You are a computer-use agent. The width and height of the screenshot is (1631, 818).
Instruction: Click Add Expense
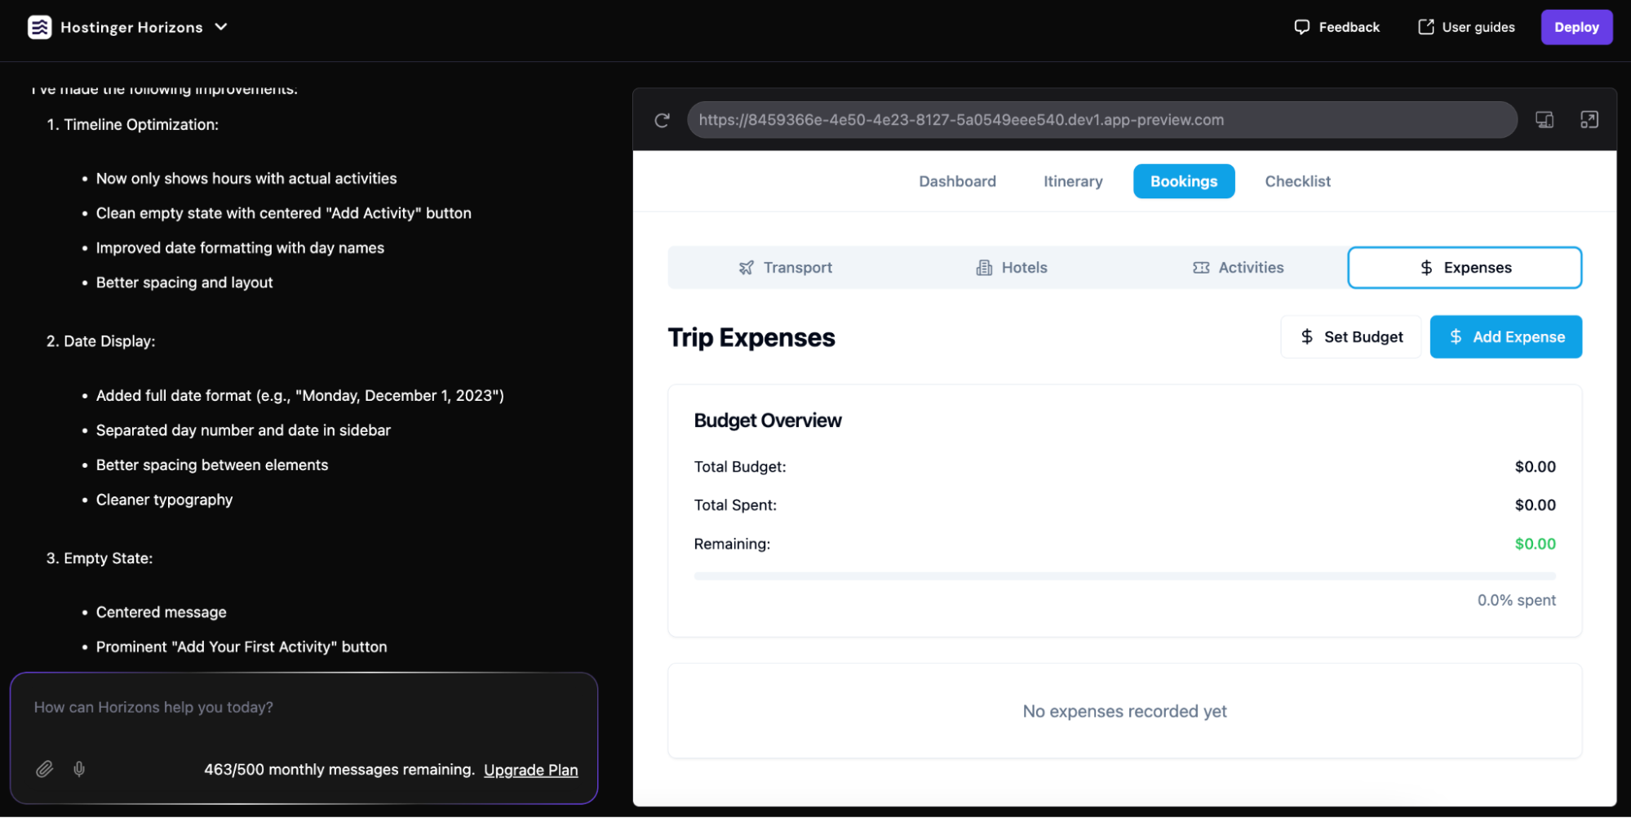1505,336
